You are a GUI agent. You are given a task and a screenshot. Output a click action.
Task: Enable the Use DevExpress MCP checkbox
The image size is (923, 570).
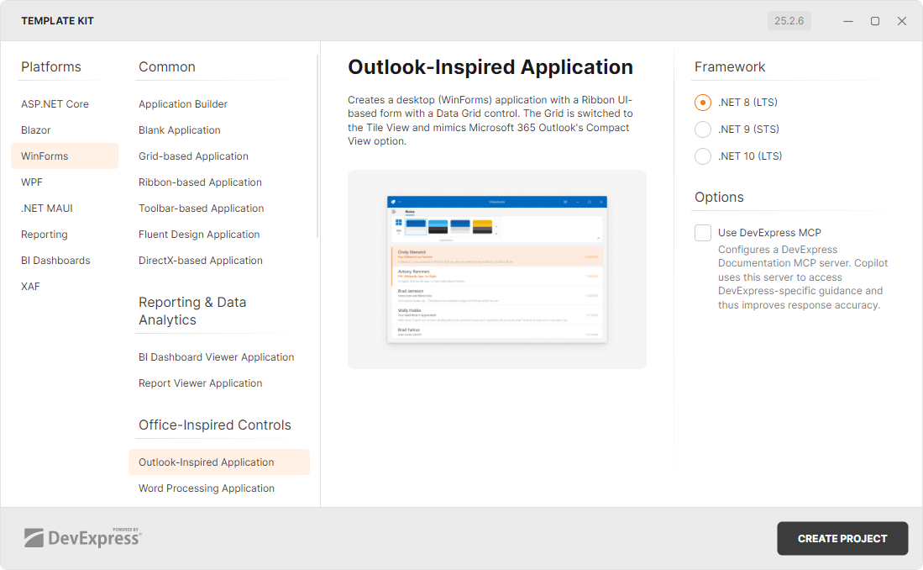pyautogui.click(x=703, y=233)
